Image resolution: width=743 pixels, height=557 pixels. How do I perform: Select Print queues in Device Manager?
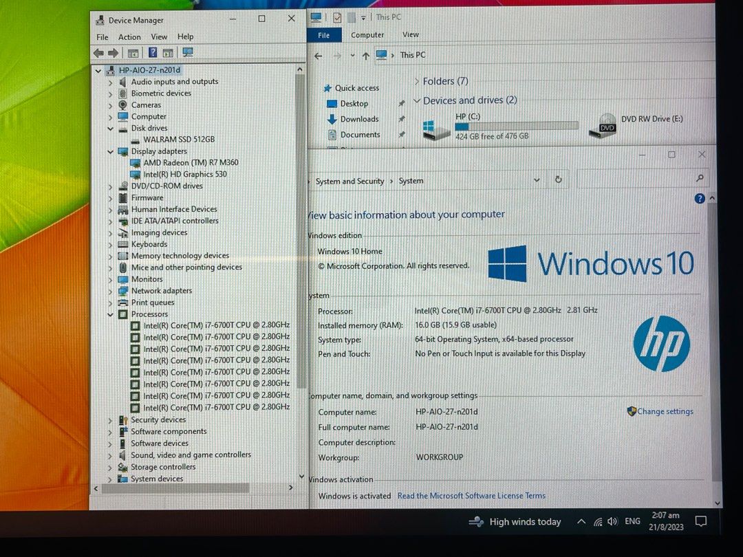pyautogui.click(x=153, y=302)
